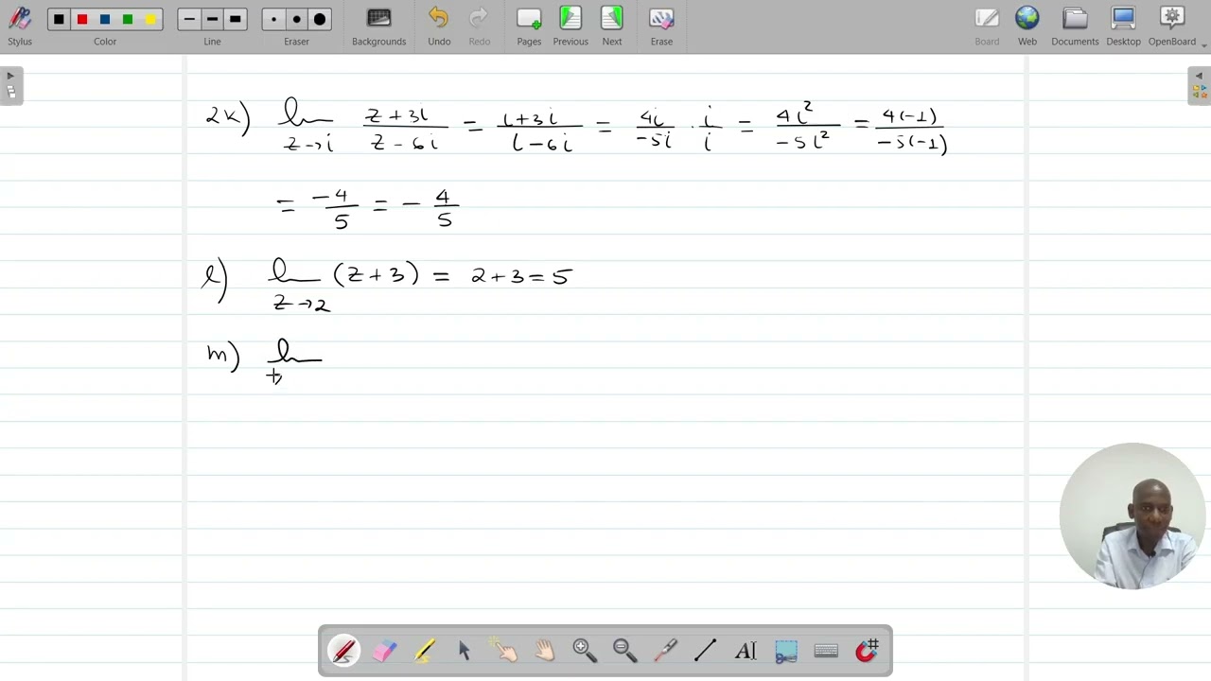Set medium line width
Viewport: 1211px width, 681px height.
click(x=212, y=19)
